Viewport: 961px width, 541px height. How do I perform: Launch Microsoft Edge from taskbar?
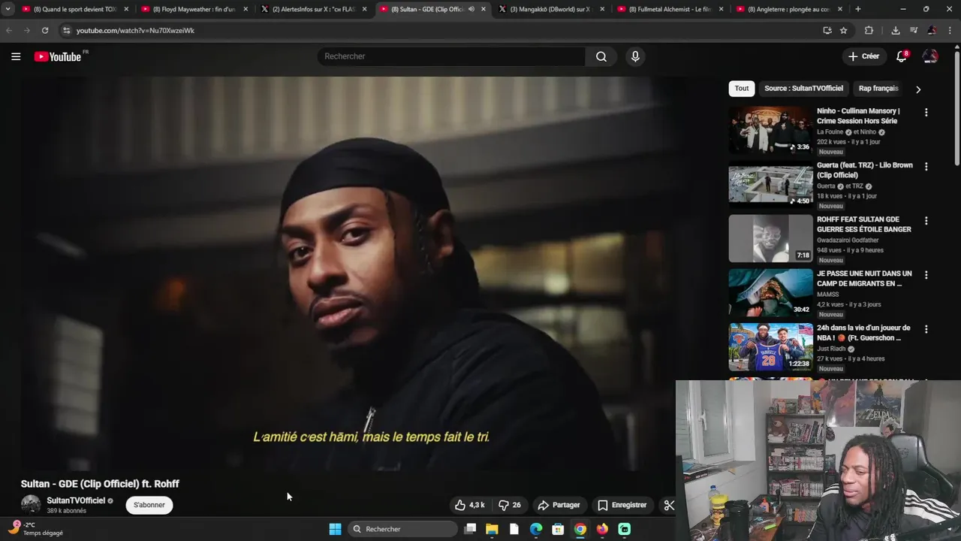pos(536,529)
